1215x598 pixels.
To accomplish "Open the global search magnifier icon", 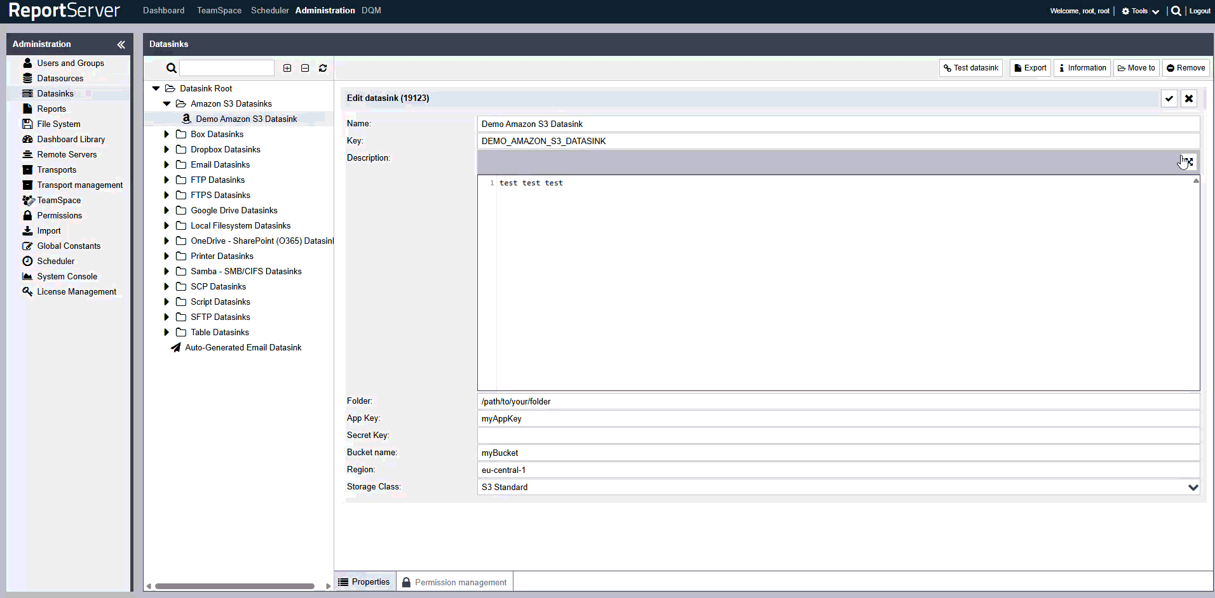I will point(1176,11).
